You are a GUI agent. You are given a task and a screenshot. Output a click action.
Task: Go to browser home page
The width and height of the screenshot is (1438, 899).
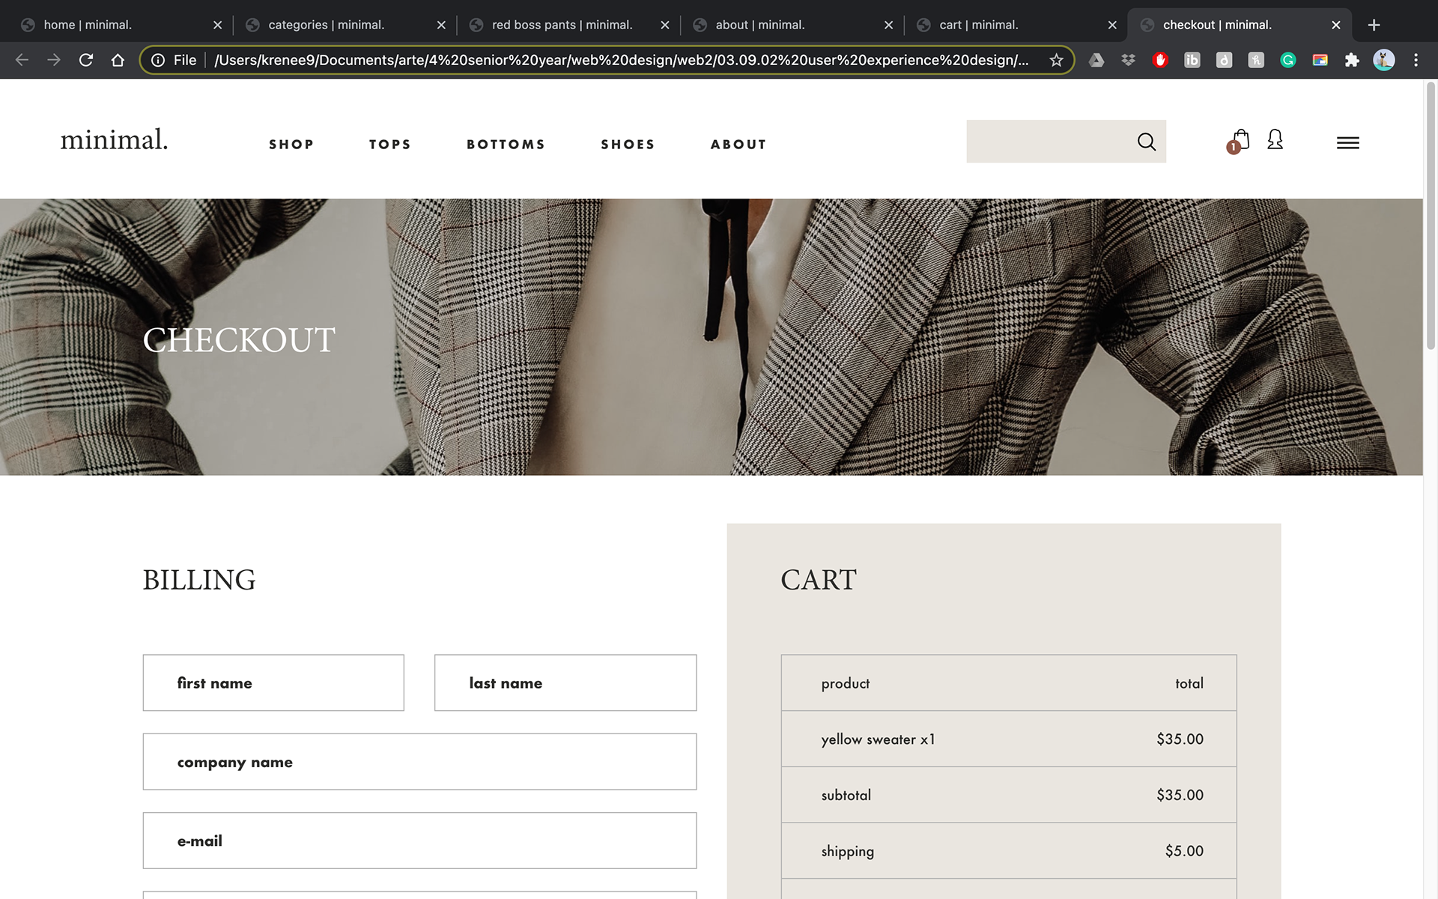click(118, 60)
